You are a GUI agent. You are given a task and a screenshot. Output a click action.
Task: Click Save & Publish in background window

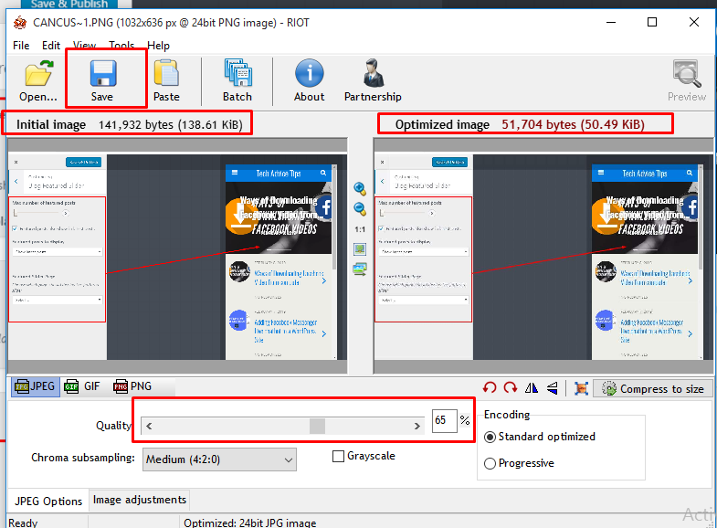click(69, 4)
